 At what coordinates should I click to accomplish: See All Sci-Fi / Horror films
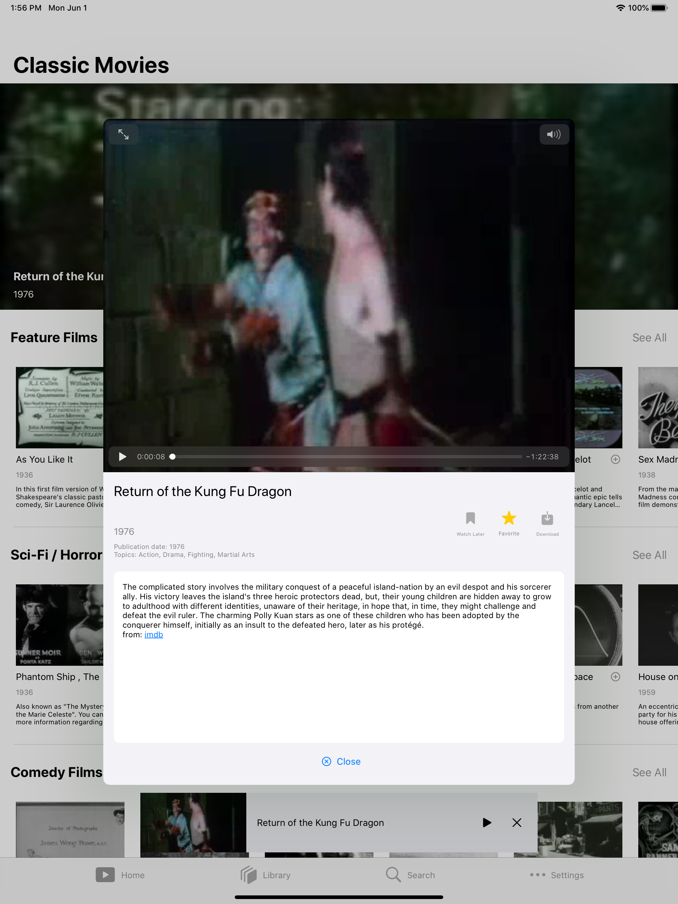tap(649, 555)
